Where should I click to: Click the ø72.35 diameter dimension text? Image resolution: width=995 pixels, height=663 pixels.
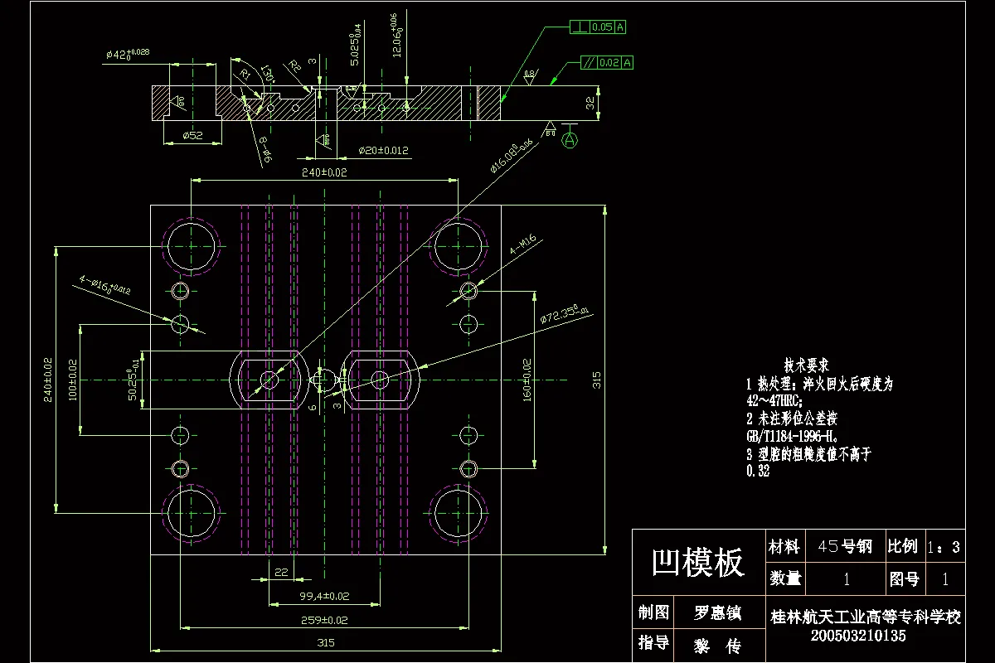click(x=564, y=315)
